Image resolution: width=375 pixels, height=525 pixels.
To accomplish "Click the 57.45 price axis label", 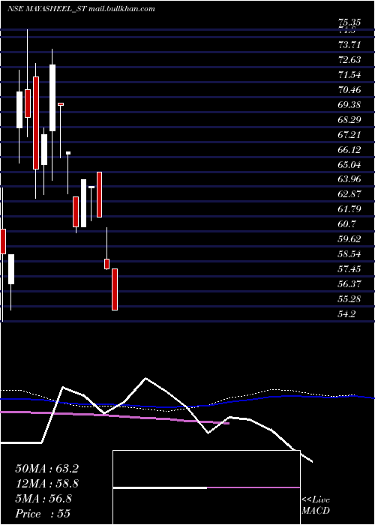I will [x=349, y=269].
